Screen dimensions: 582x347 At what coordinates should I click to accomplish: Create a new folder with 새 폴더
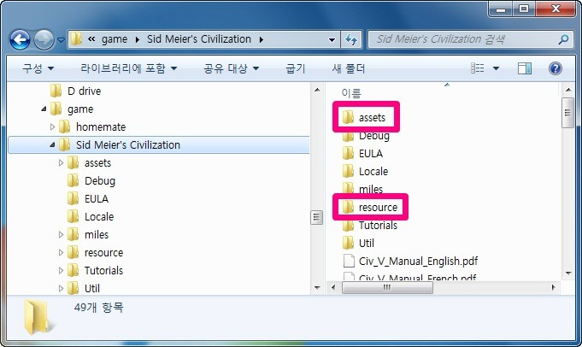tap(348, 68)
